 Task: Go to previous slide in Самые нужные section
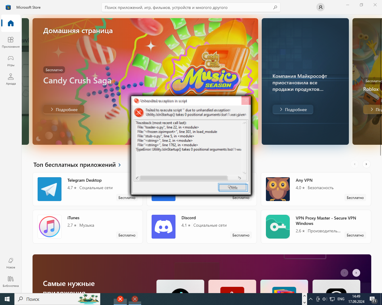tap(344, 273)
